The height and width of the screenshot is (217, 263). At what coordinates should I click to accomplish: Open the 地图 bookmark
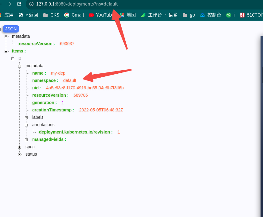pyautogui.click(x=129, y=15)
